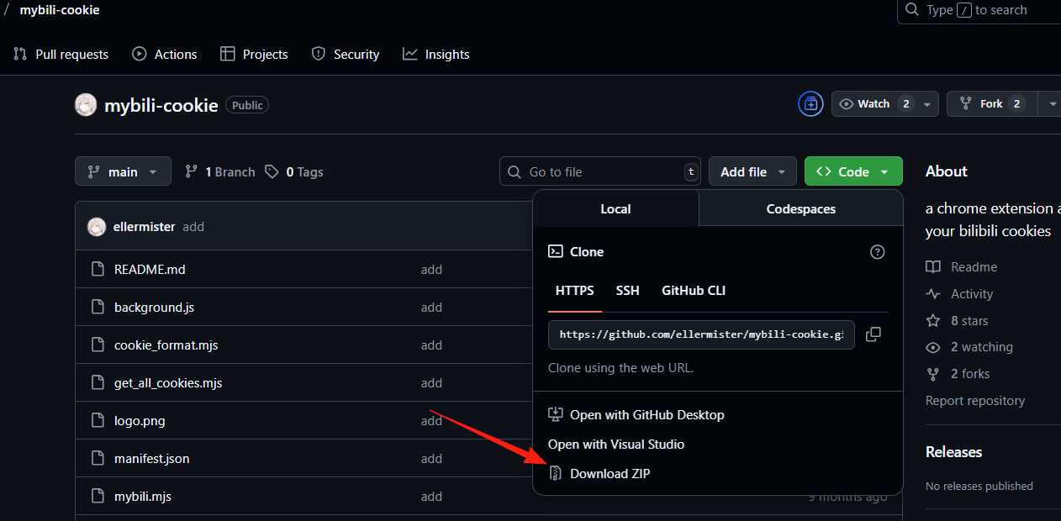
Task: Click the pinned repository add icon
Action: [810, 104]
